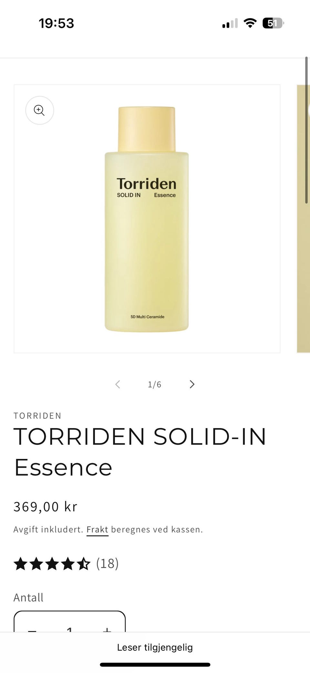This screenshot has width=310, height=673.
Task: Open the Frakt shipping link
Action: [x=97, y=529]
